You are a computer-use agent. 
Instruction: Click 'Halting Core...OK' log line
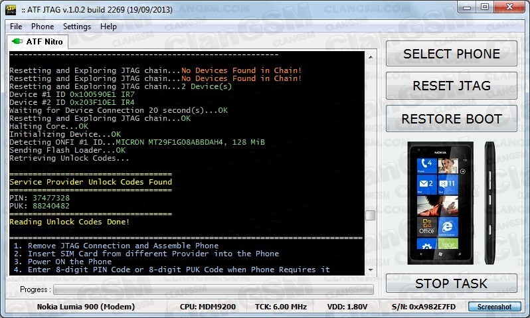click(x=48, y=126)
